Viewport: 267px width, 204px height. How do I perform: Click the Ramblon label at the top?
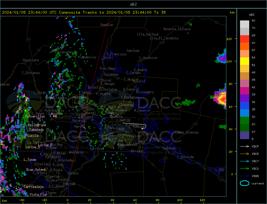107,25
